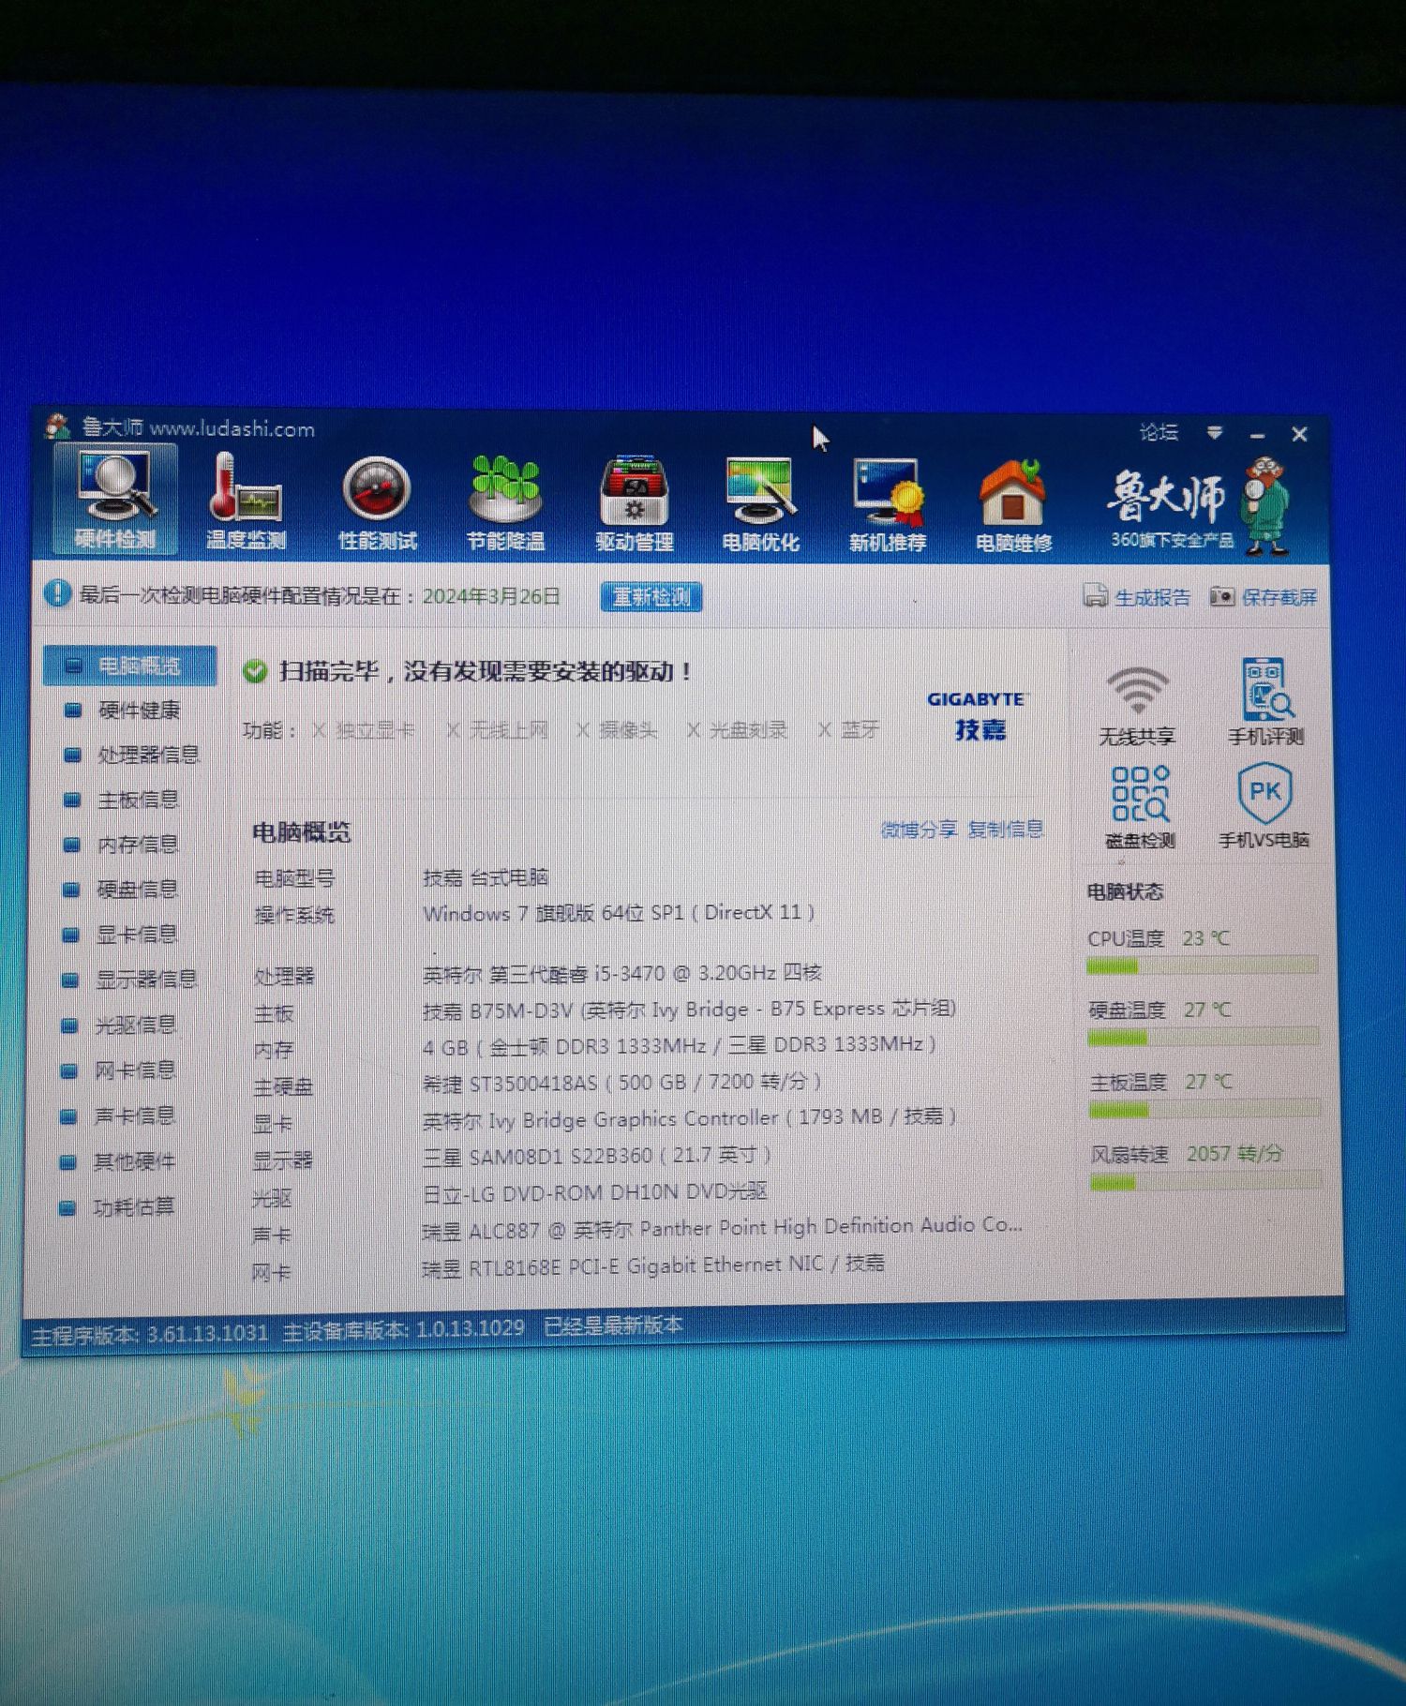
Task: Click the sound card text 瑞昱 ALC887
Action: 481,1230
